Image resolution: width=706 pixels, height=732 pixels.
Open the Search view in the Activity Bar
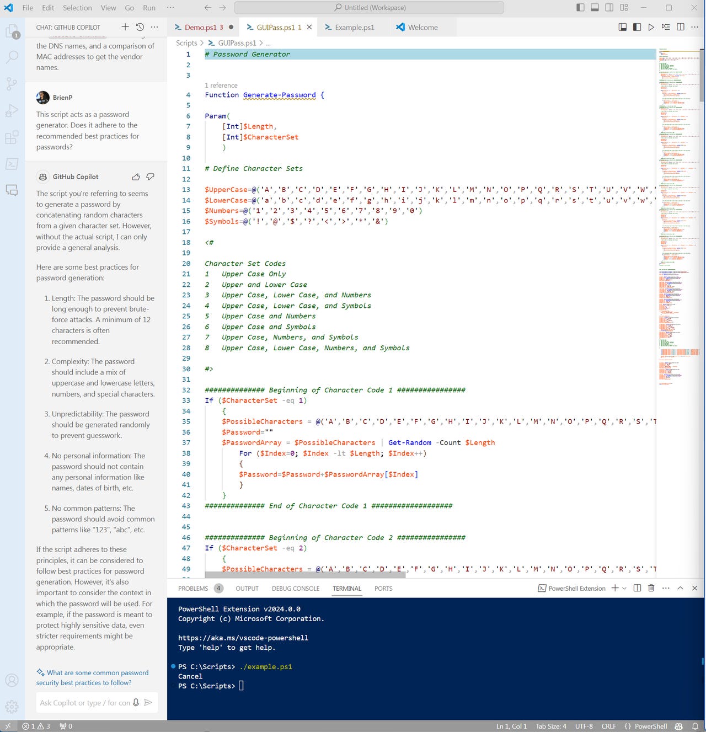pyautogui.click(x=12, y=56)
